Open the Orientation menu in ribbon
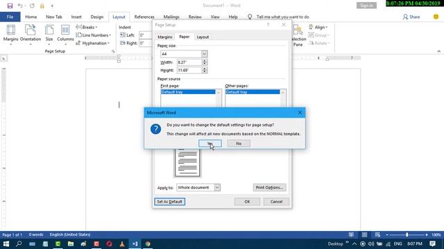Viewport: 444px width, 249px height. tap(31, 35)
